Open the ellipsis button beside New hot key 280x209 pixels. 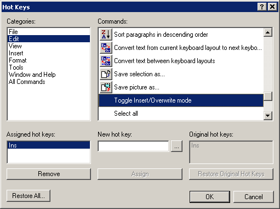pyautogui.click(x=176, y=146)
